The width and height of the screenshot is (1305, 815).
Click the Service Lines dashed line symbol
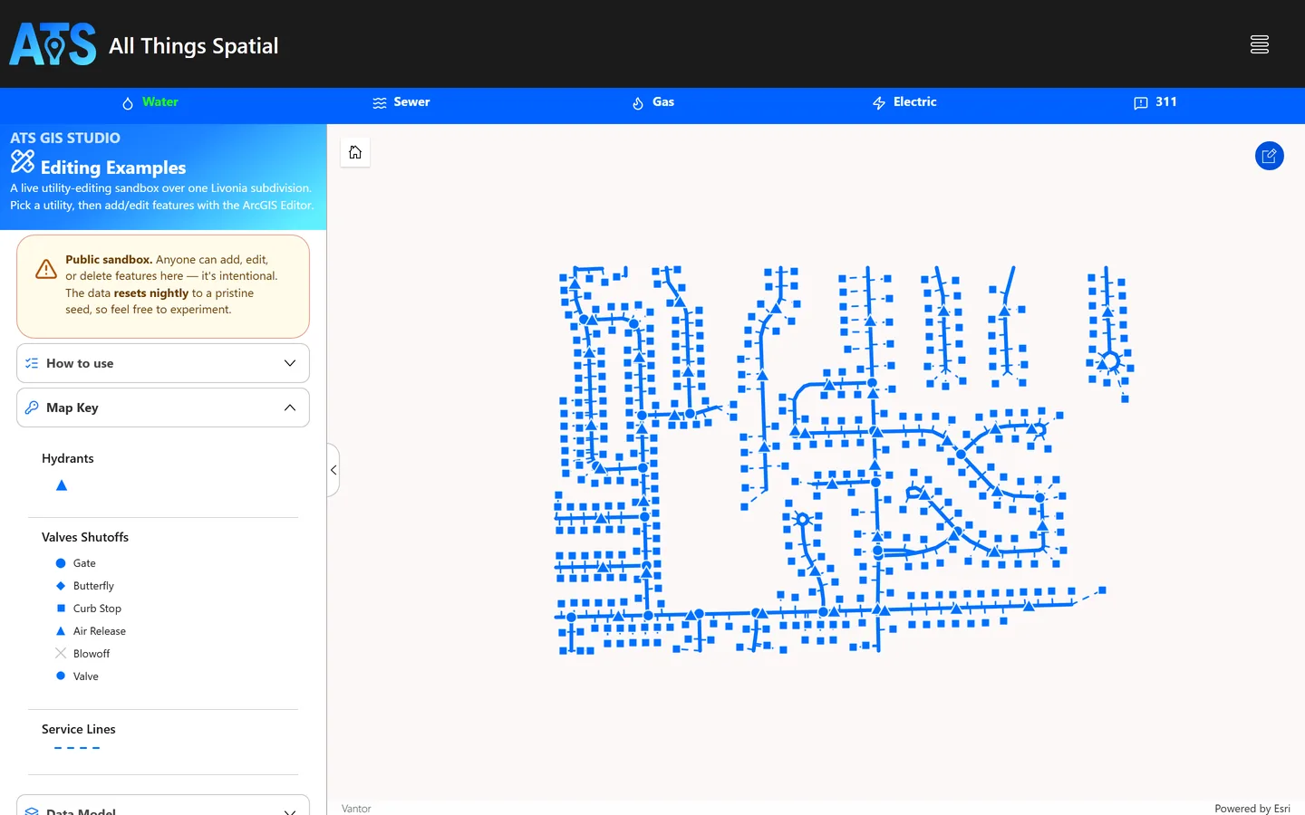77,748
